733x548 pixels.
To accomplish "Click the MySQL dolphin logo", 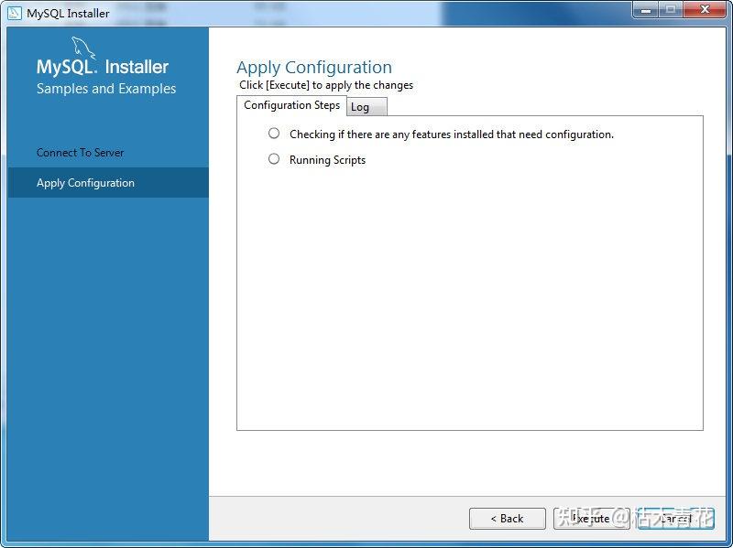I will pyautogui.click(x=83, y=48).
